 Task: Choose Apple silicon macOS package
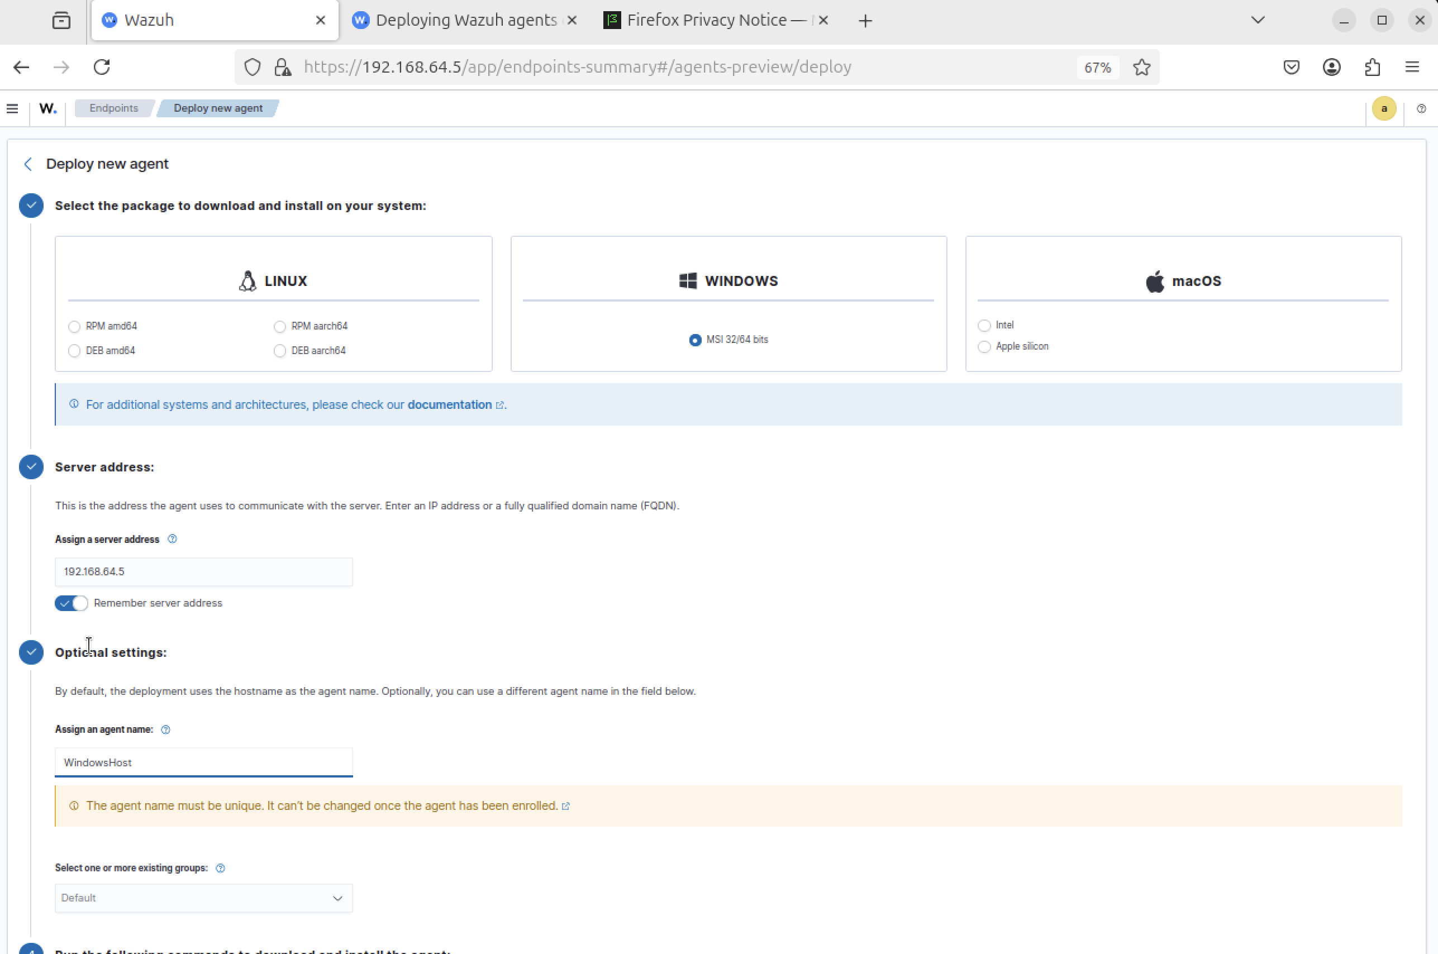(984, 347)
